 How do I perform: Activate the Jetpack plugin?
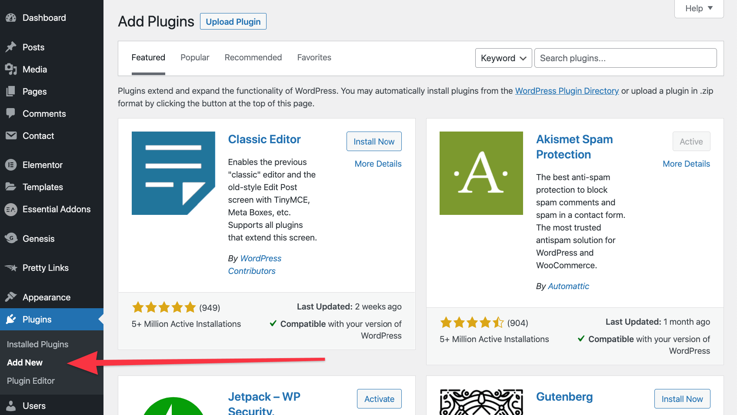pyautogui.click(x=379, y=399)
